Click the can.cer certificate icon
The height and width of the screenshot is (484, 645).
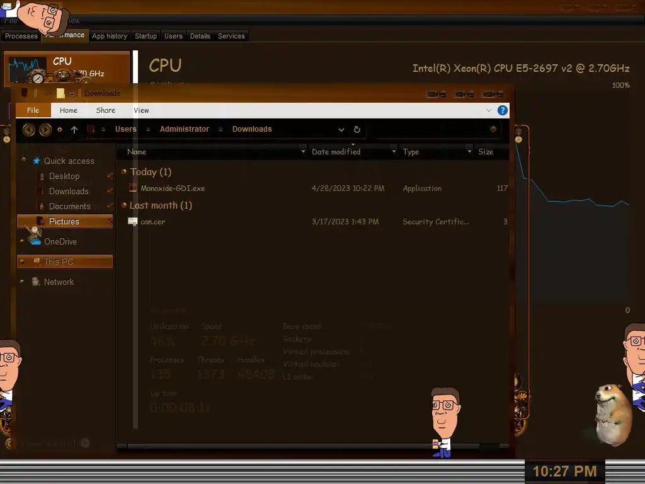point(132,222)
